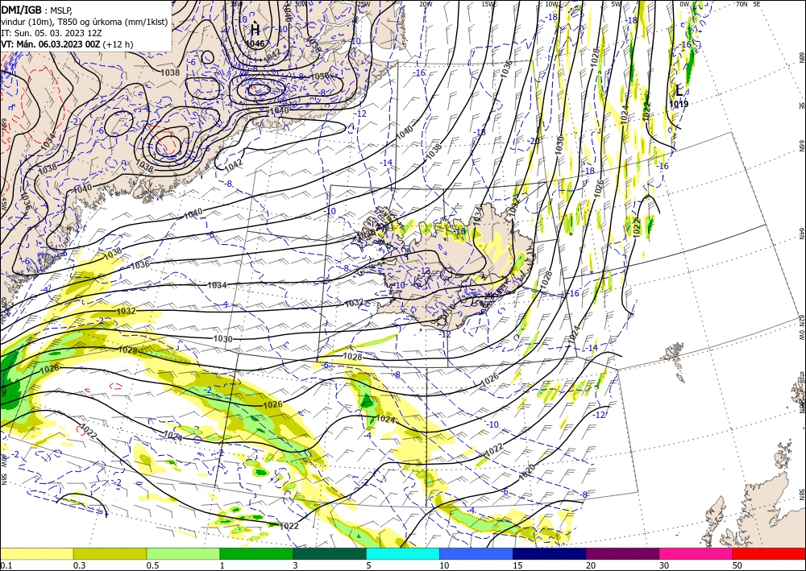Viewport: 806px width, 571px height.
Task: Click the light green 0.5–1 legend band
Action: (183, 553)
